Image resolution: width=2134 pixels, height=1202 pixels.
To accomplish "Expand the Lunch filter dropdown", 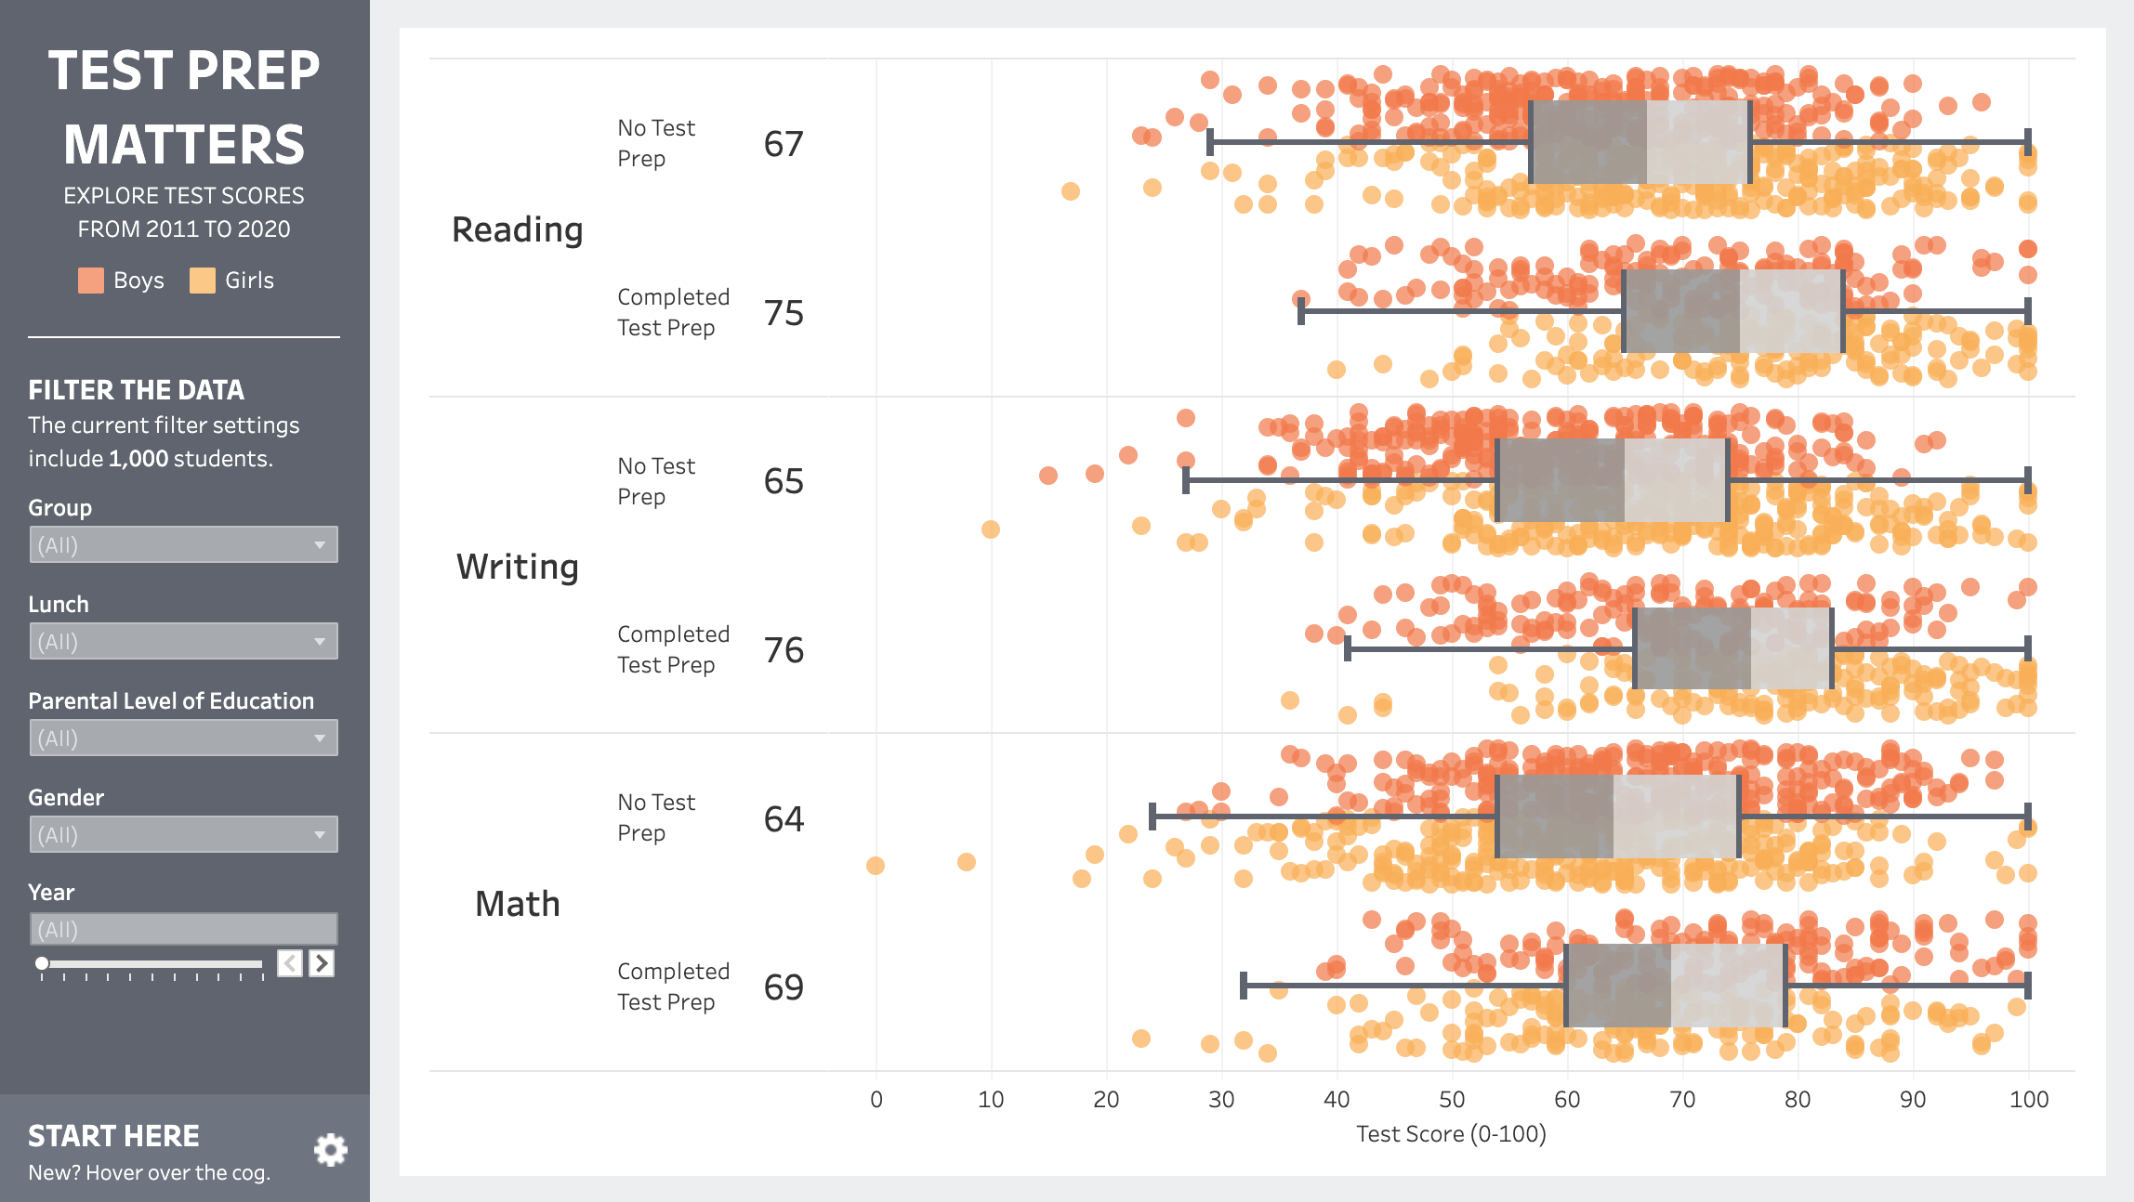I will tap(183, 642).
